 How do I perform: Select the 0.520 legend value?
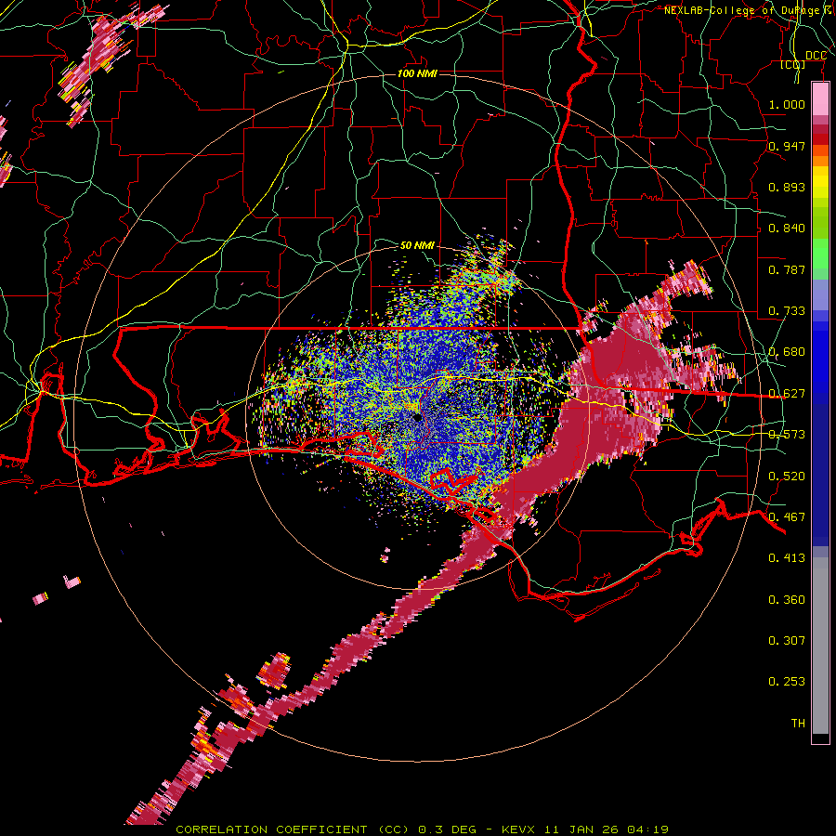pos(787,477)
